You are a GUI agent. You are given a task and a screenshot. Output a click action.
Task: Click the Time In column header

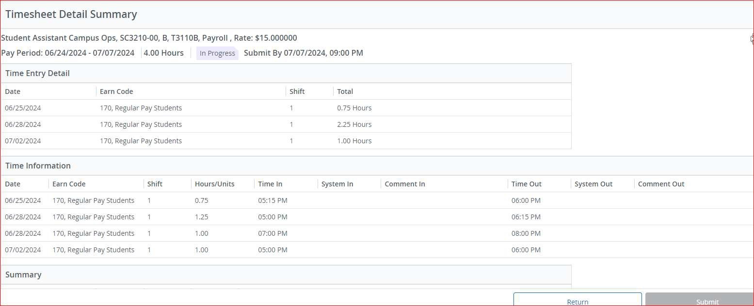pyautogui.click(x=269, y=184)
